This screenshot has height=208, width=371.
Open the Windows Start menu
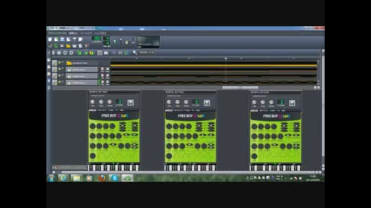click(51, 178)
